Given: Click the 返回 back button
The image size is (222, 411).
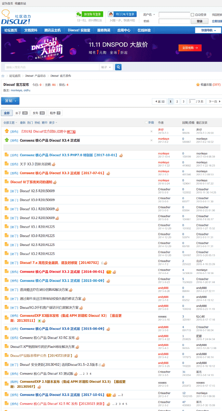Looking at the screenshot, I should click(x=159, y=101).
